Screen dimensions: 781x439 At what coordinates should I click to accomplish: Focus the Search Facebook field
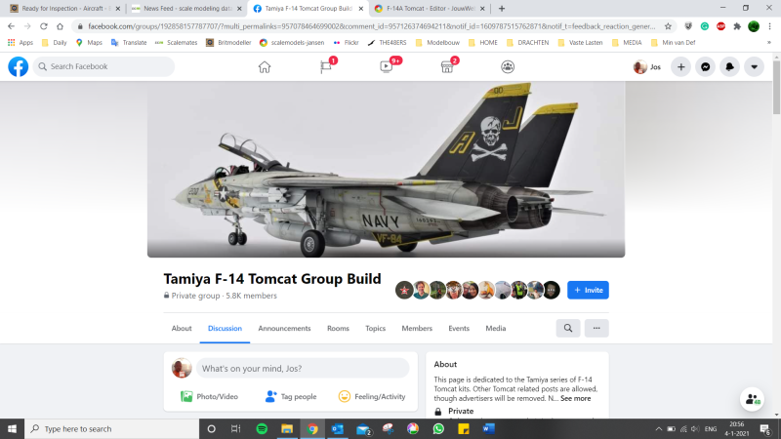[x=103, y=66]
